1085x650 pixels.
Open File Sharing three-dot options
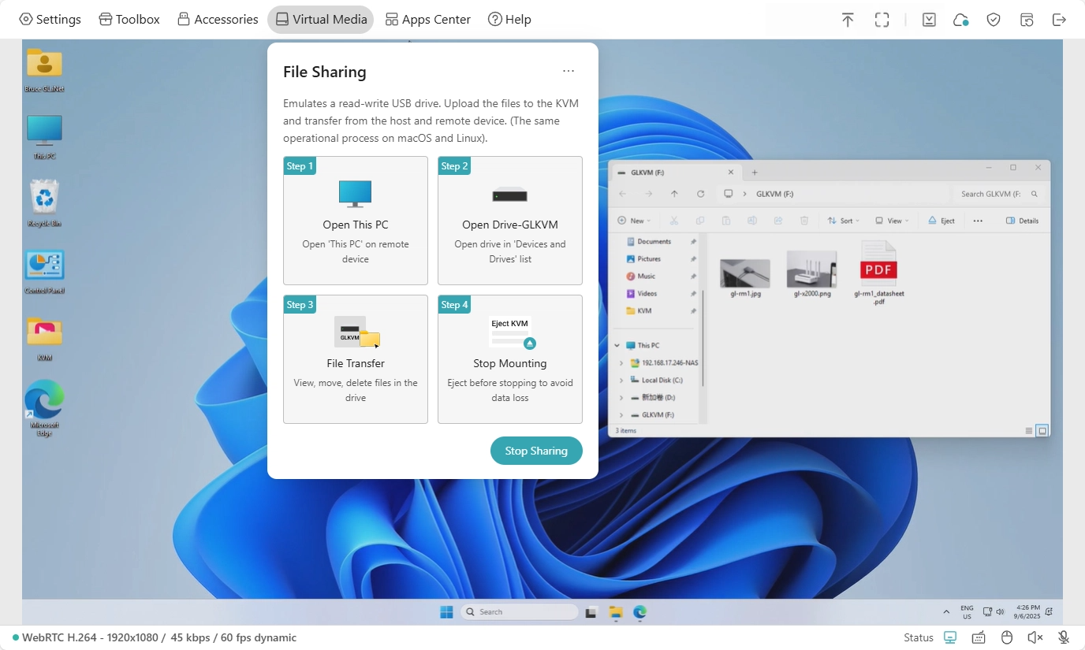tap(569, 71)
